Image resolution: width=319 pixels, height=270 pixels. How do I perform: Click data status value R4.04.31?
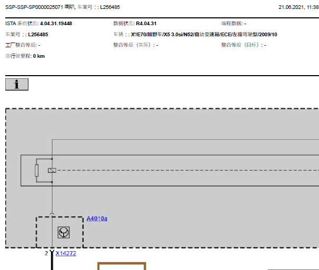pyautogui.click(x=146, y=24)
